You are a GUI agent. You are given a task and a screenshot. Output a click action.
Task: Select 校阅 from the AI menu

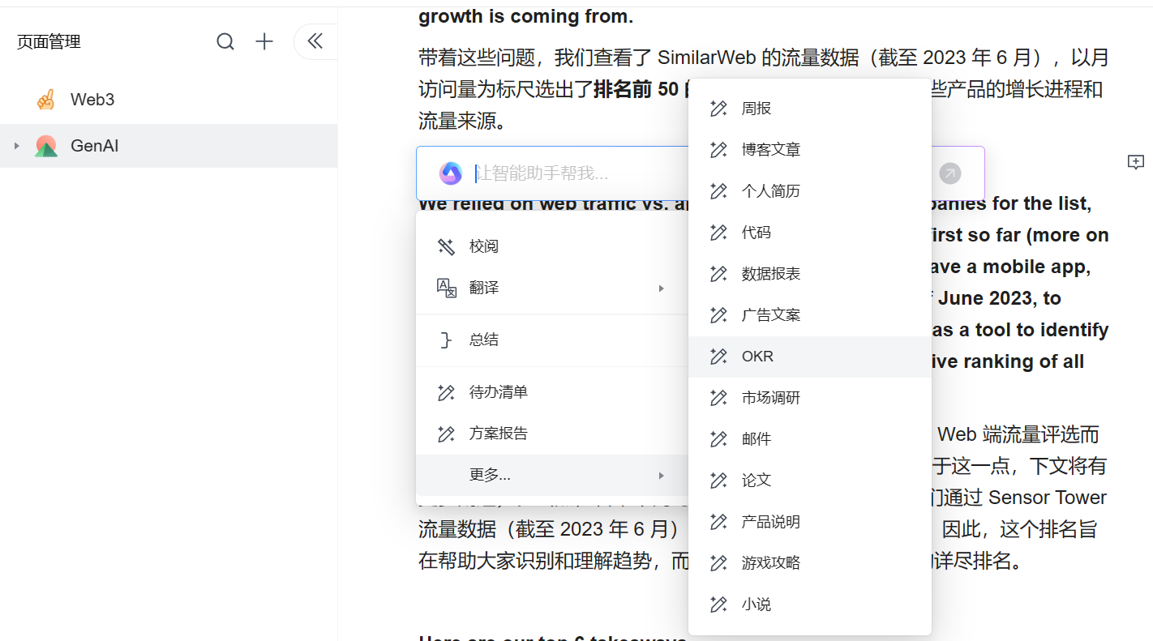point(484,247)
